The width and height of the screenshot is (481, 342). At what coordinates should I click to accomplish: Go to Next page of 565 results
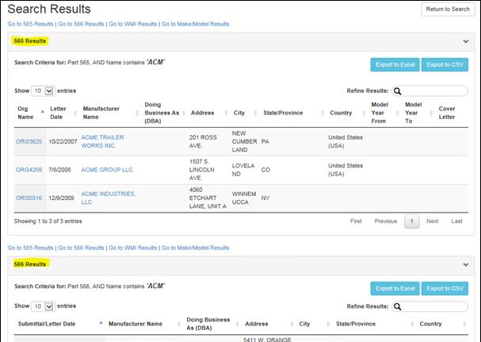(432, 221)
